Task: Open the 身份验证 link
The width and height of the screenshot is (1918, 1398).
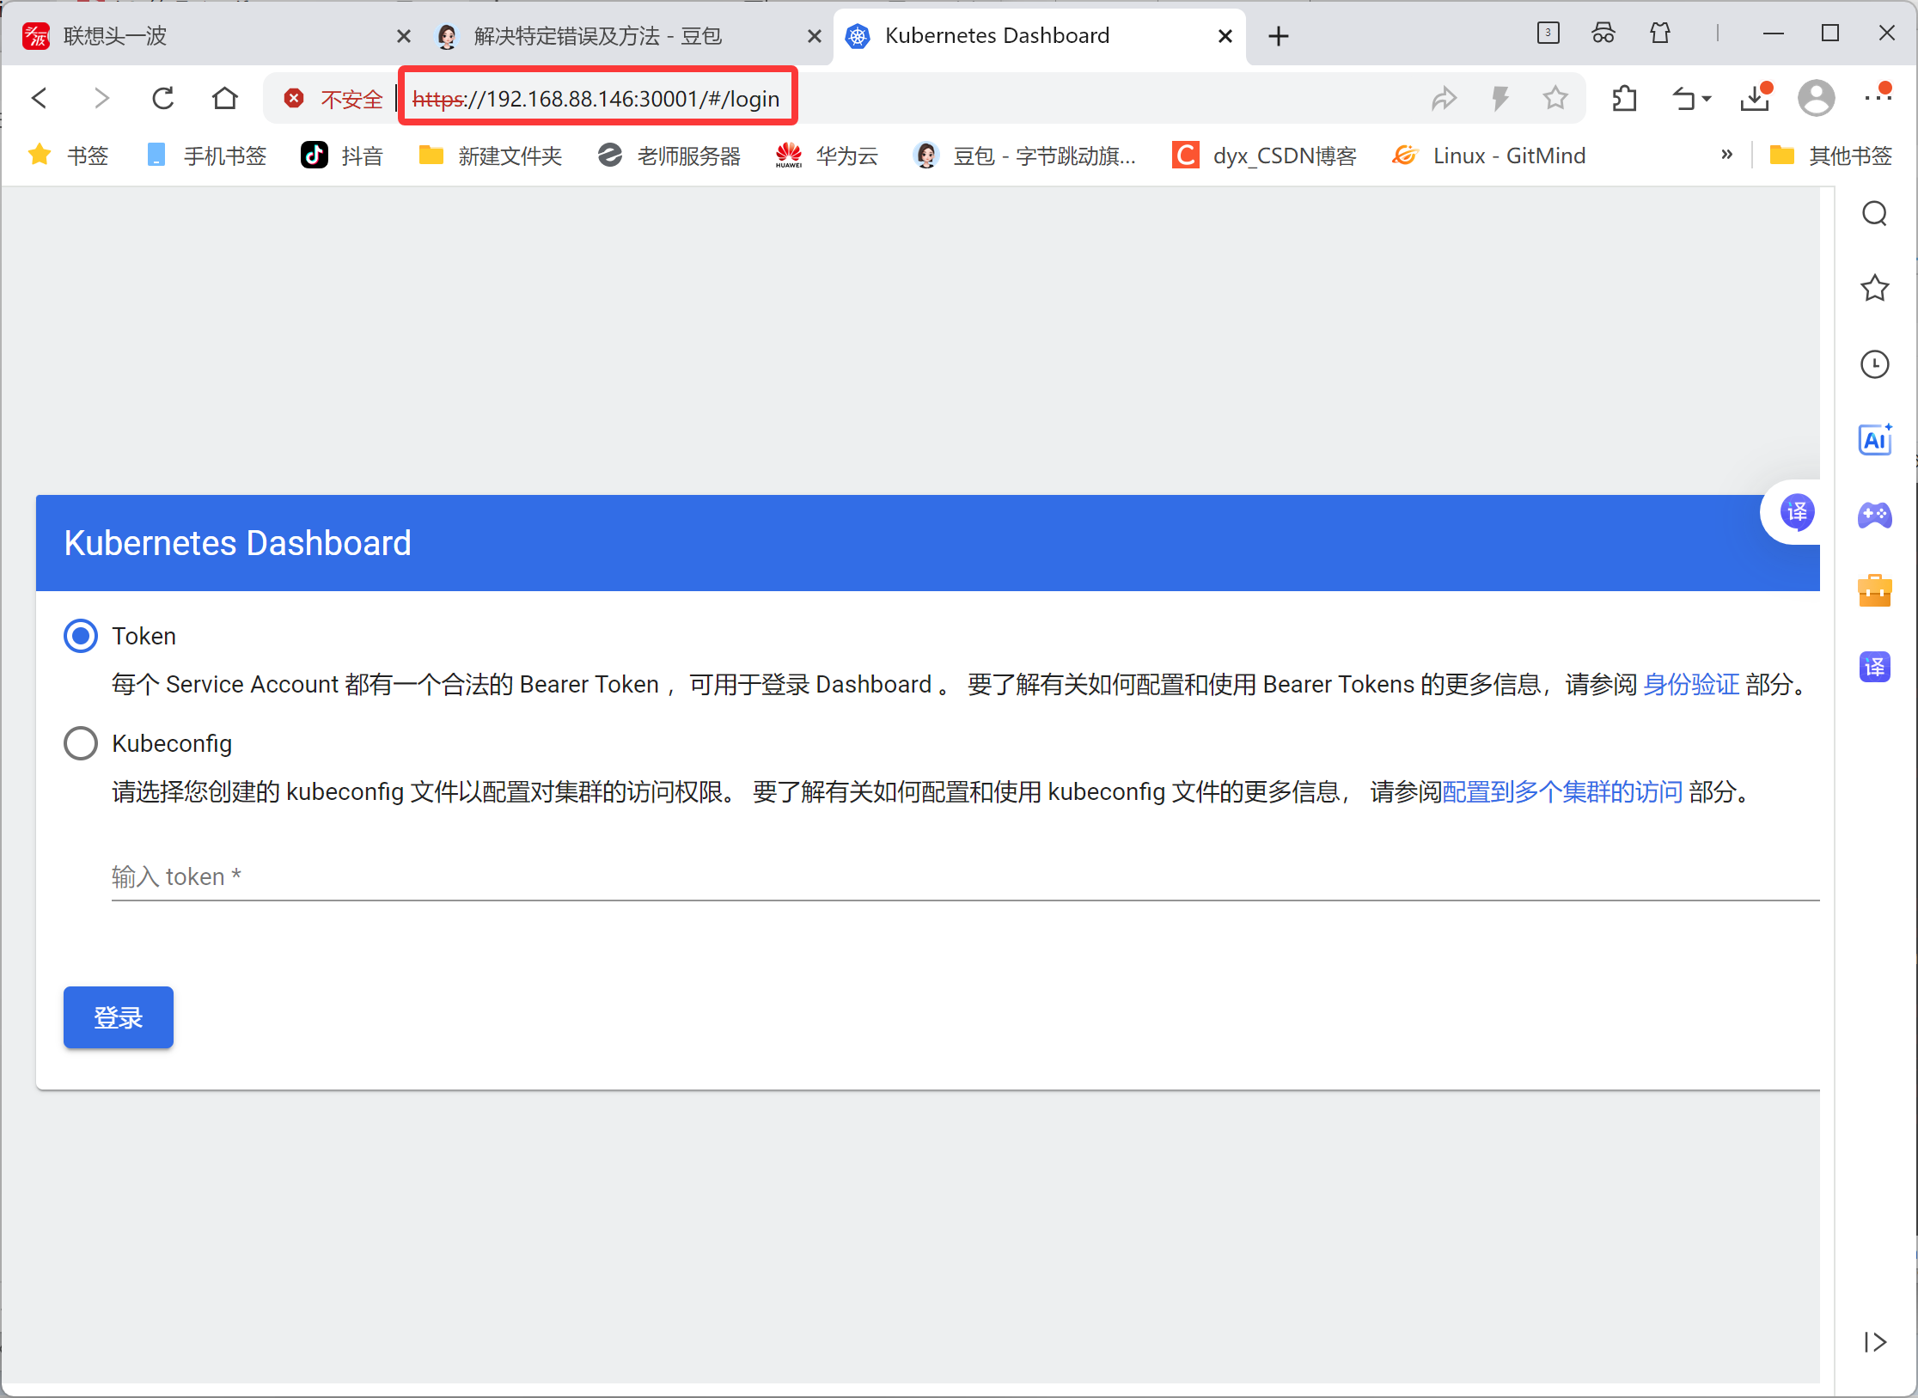Action: point(1690,685)
